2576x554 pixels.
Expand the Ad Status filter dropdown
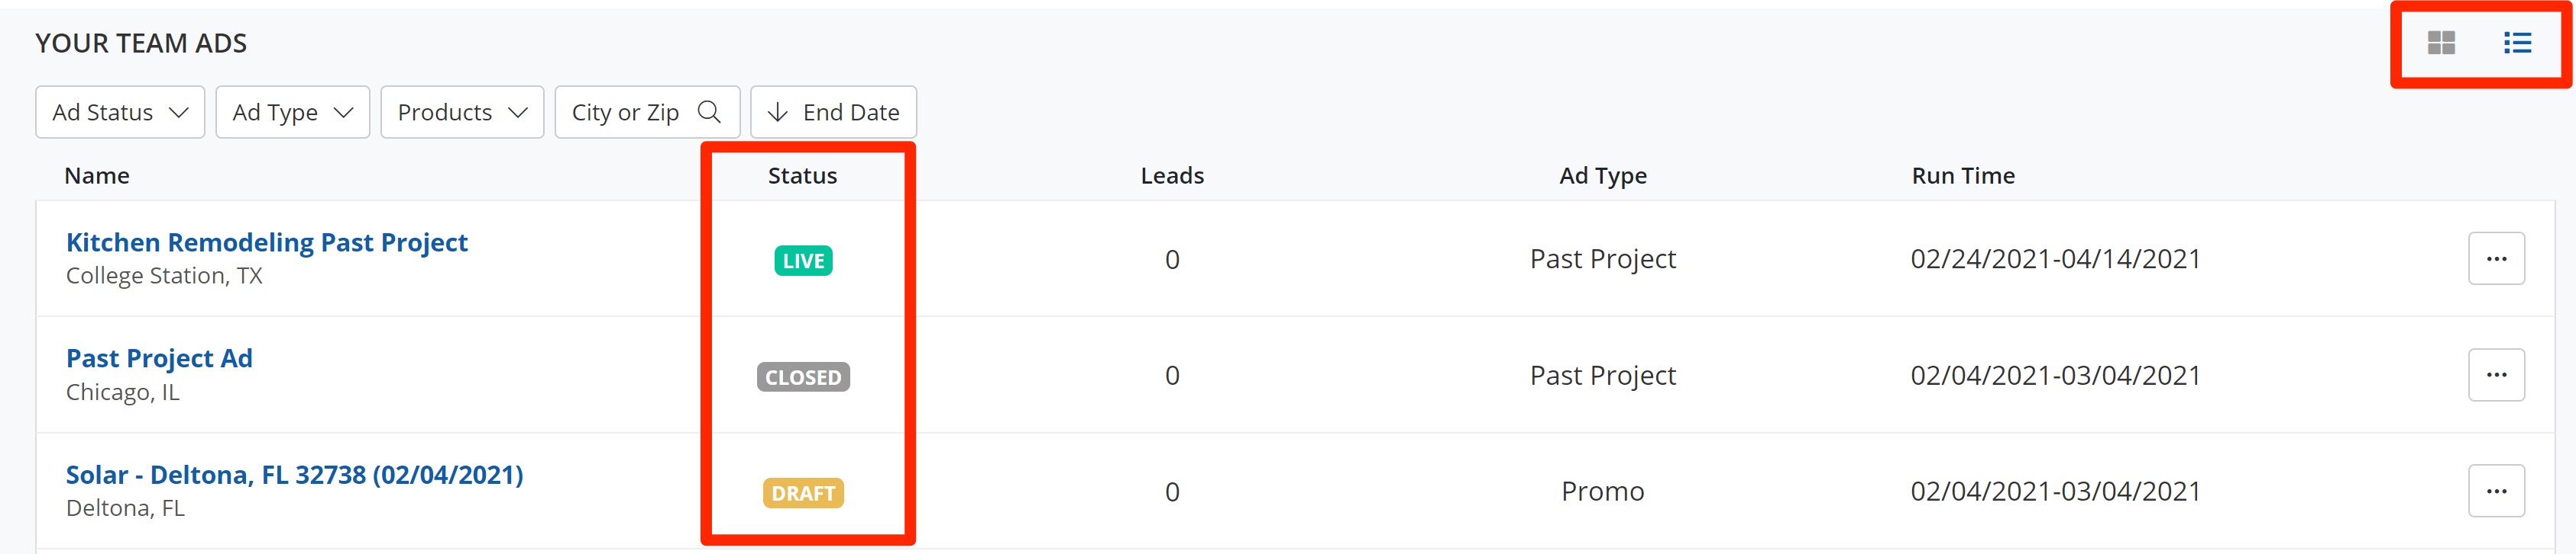[120, 112]
